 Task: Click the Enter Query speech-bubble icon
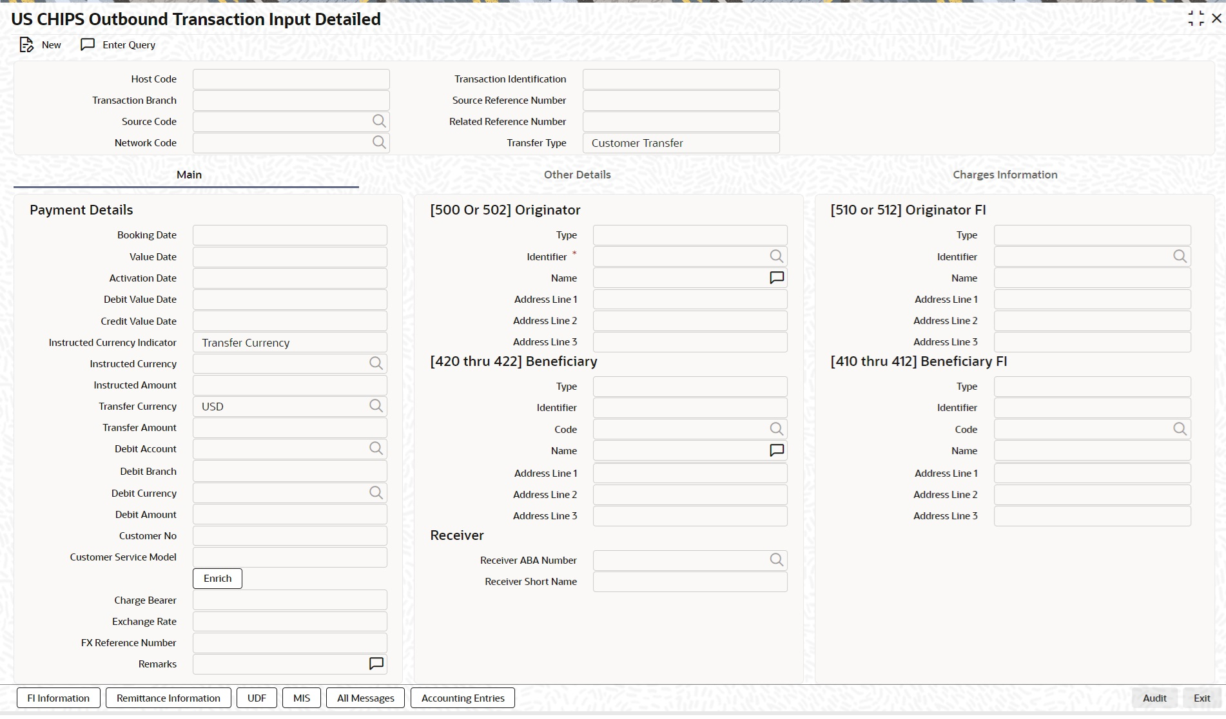(88, 44)
